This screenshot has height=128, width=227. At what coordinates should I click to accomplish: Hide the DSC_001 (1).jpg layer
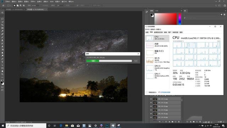pyautogui.click(x=151, y=99)
